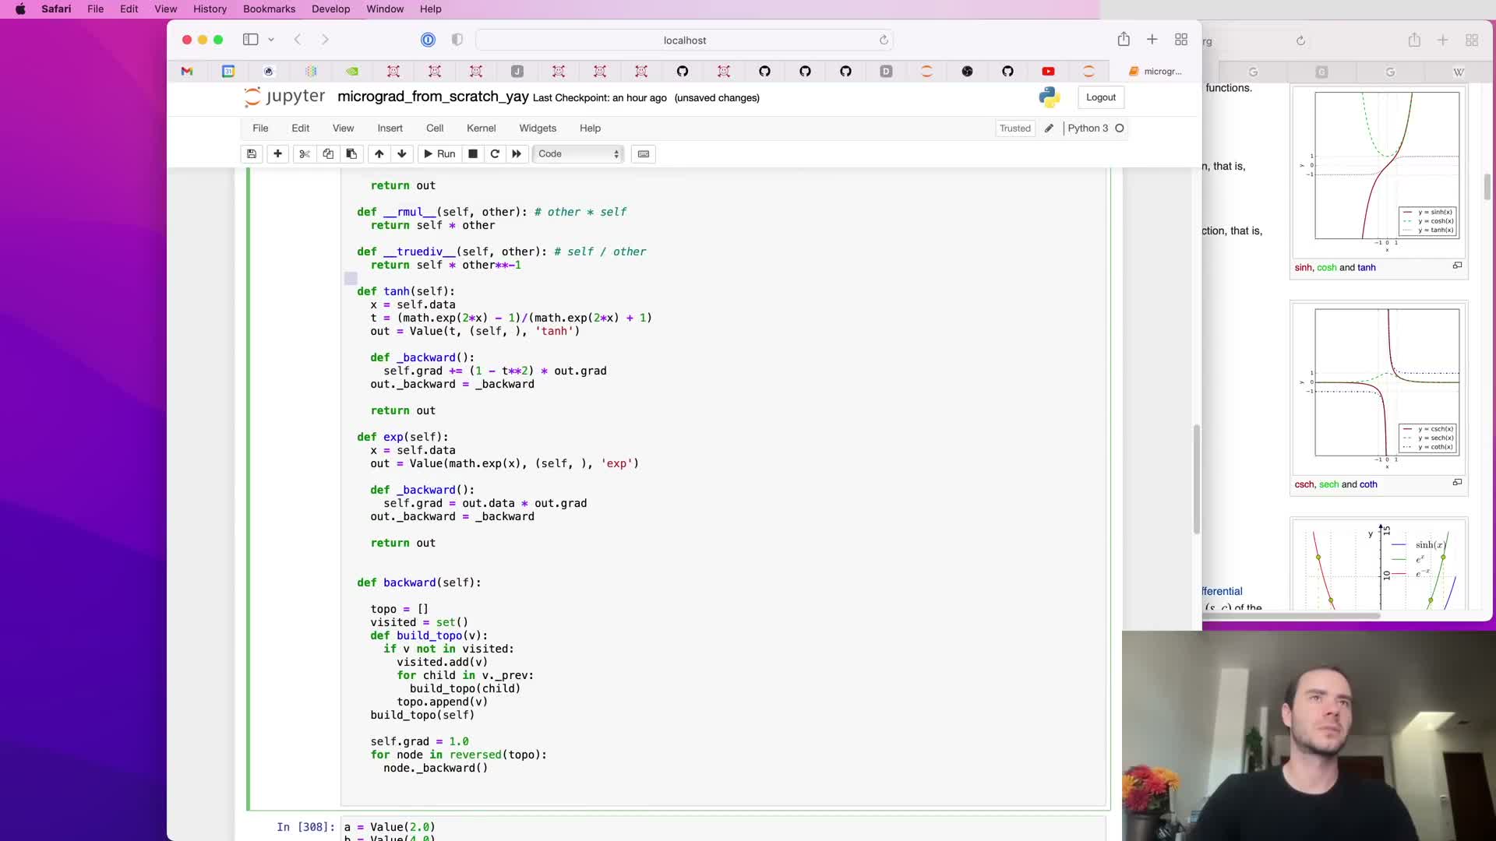Screen dimensions: 1496x841
Task: Save notebook with the floppy disk icon
Action: click(x=252, y=154)
